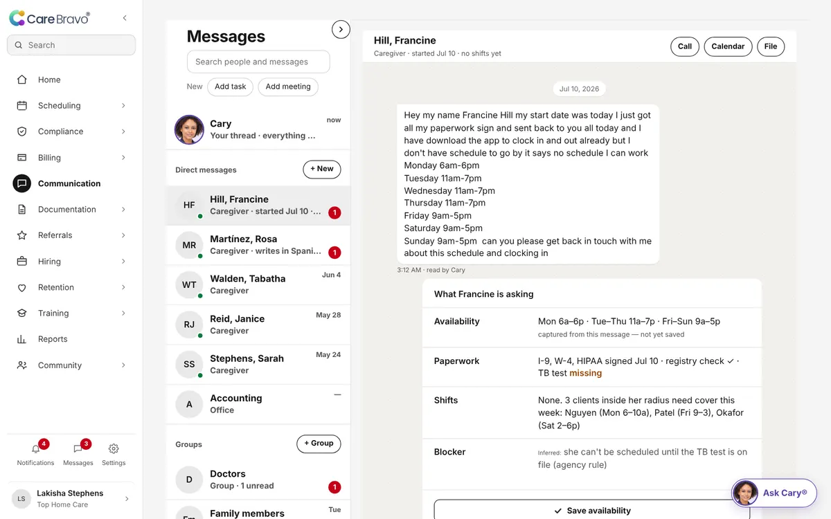Image resolution: width=831 pixels, height=519 pixels.
Task: Expand the Documentation submenu chevron
Action: click(x=123, y=210)
